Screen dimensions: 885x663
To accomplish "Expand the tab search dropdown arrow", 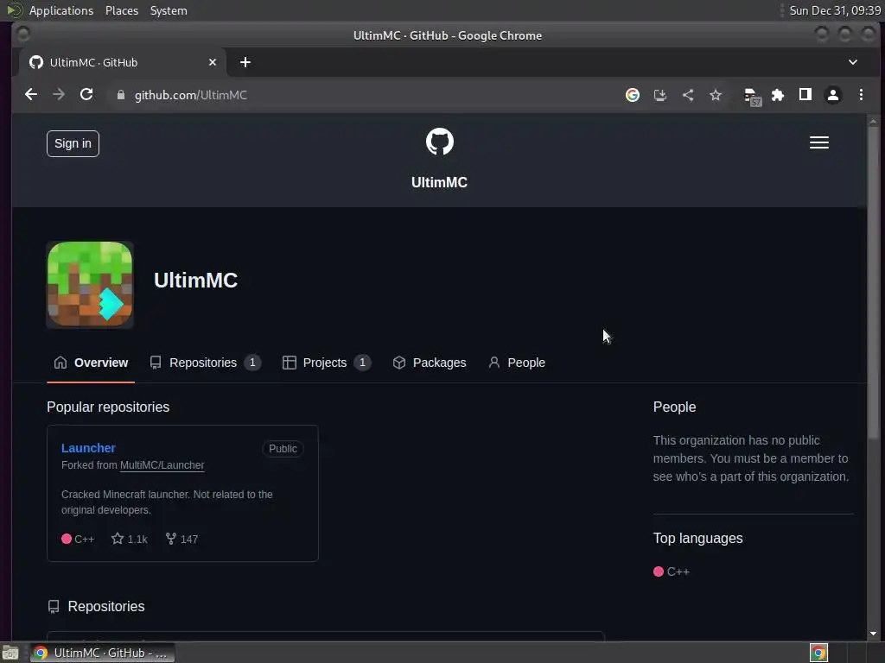I will coord(853,62).
